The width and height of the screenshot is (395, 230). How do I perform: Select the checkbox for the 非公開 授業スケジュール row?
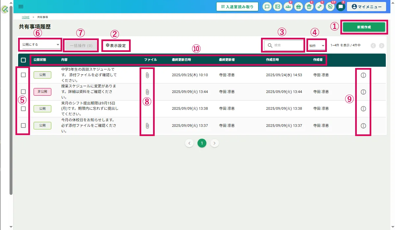pyautogui.click(x=23, y=92)
